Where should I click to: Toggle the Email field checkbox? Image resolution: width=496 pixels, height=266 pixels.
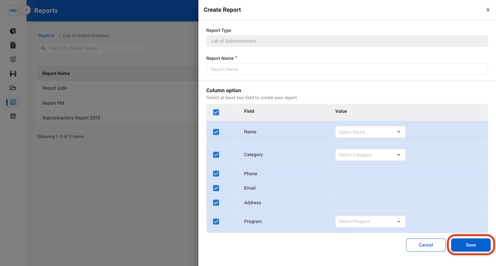click(216, 188)
